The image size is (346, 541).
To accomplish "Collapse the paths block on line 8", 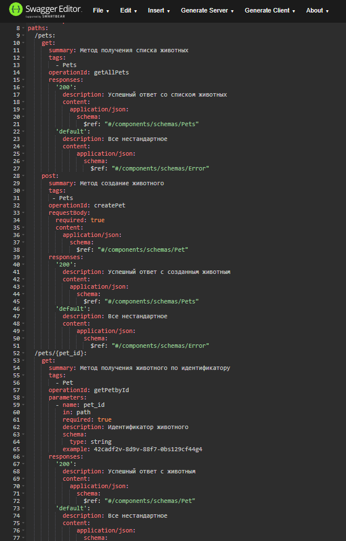I will (x=23, y=28).
